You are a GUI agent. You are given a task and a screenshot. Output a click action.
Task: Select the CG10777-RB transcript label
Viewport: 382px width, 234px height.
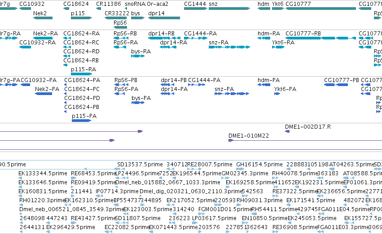tap(303, 33)
